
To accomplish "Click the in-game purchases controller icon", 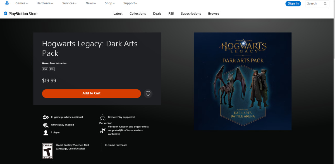I will tap(46, 117).
